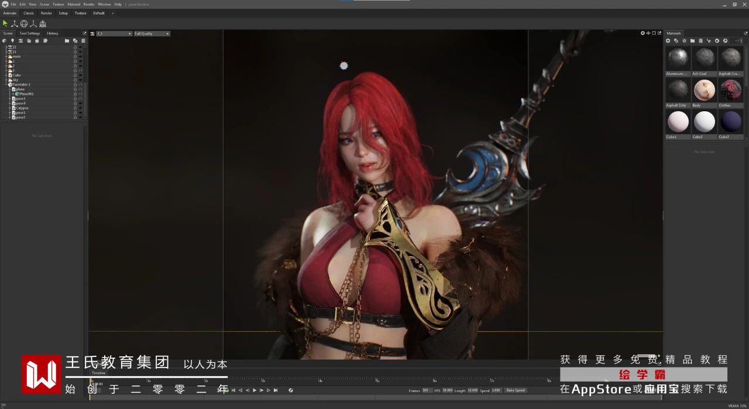Click the Marmoset logo icon

5,4
